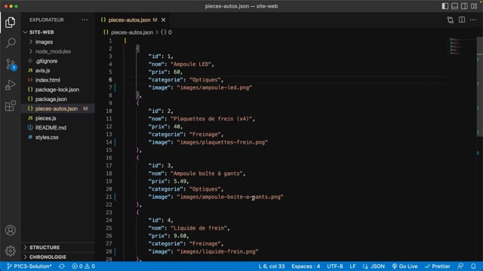Open changes compare icon in editor toolbar
The height and width of the screenshot is (271, 483).
tap(450, 20)
